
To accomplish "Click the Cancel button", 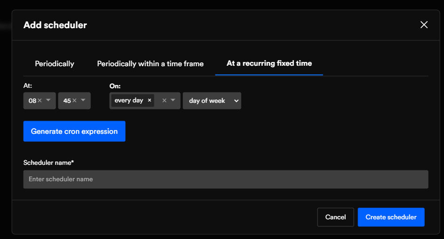I will click(x=335, y=217).
